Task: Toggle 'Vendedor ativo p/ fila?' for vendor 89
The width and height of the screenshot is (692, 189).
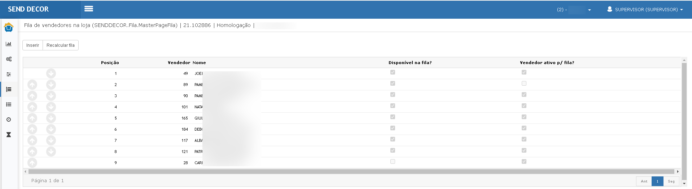Action: tap(524, 84)
